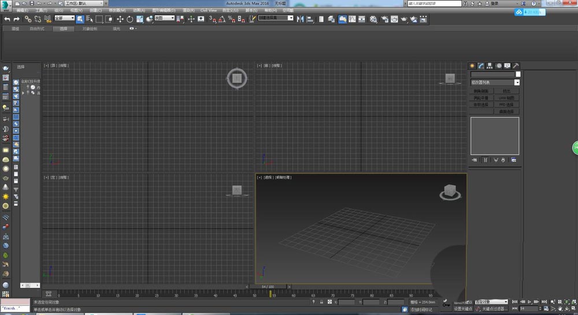Toggle the 3D Snaps button

212,19
